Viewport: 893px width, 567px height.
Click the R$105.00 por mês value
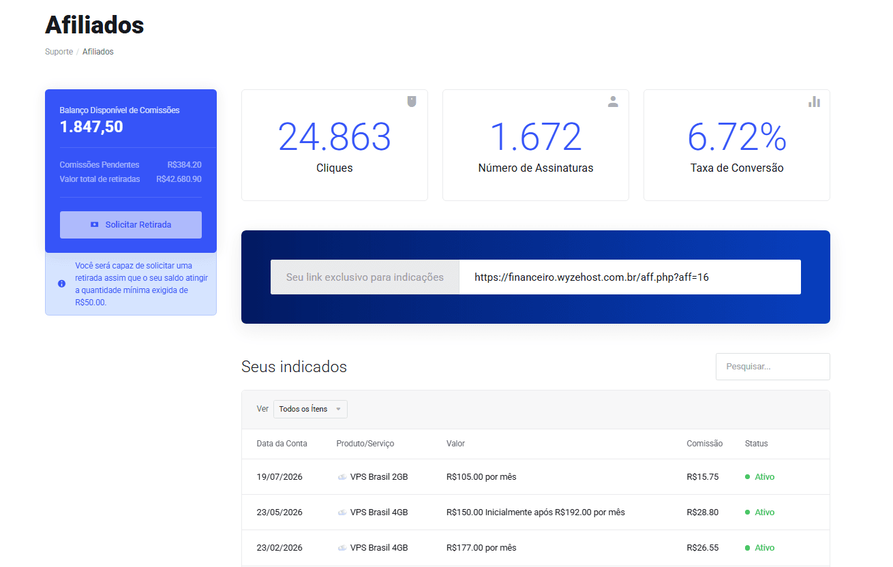[481, 477]
